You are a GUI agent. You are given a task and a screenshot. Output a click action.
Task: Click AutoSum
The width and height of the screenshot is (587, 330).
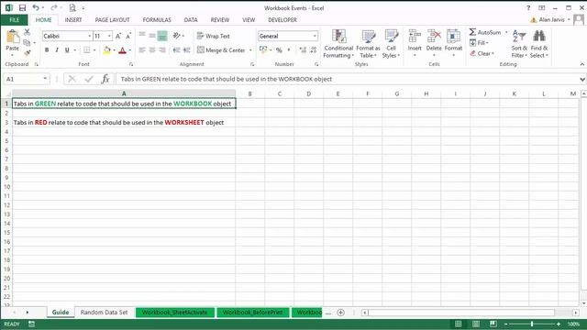pos(485,33)
